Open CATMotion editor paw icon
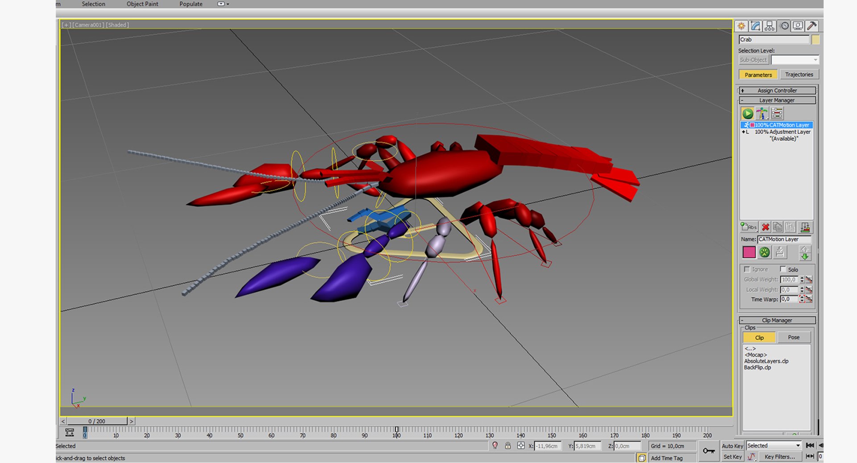Image resolution: width=857 pixels, height=463 pixels. (765, 252)
